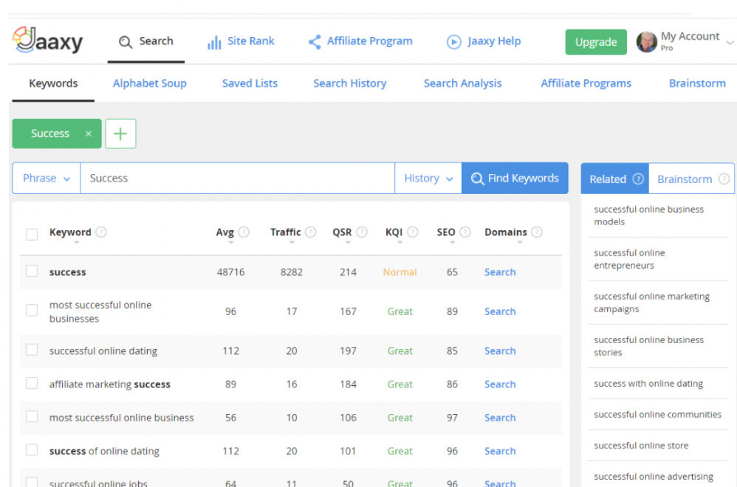Open the Saved Lists tab
This screenshot has width=737, height=487.
point(250,83)
